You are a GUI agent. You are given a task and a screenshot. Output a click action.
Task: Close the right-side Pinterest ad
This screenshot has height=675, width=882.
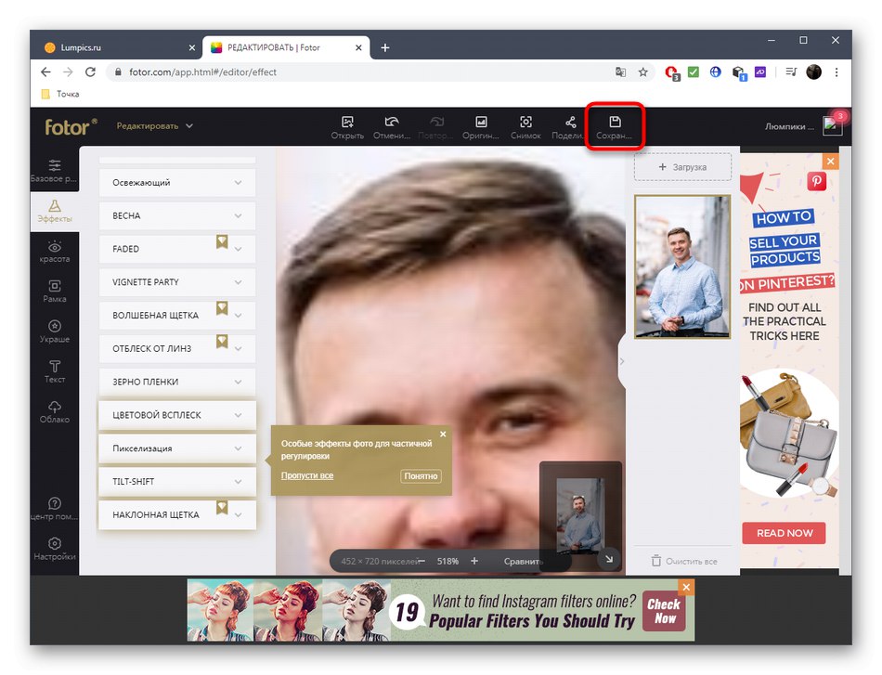click(x=831, y=162)
